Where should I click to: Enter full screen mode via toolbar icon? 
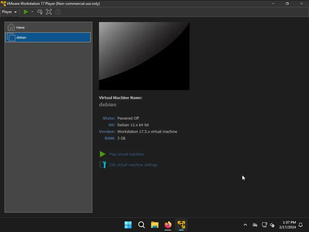[49, 12]
